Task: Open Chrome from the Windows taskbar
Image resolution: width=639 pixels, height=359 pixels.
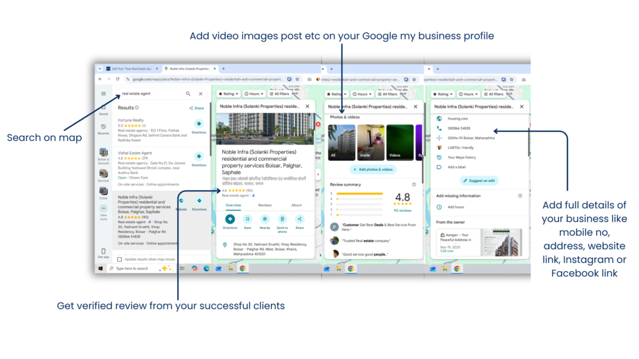Action: coord(243,269)
